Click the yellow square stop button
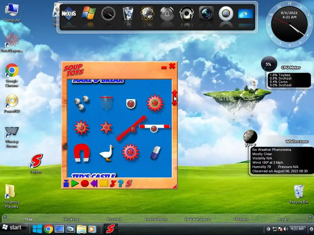Viewport: 314px width, 235px height. click(x=104, y=184)
